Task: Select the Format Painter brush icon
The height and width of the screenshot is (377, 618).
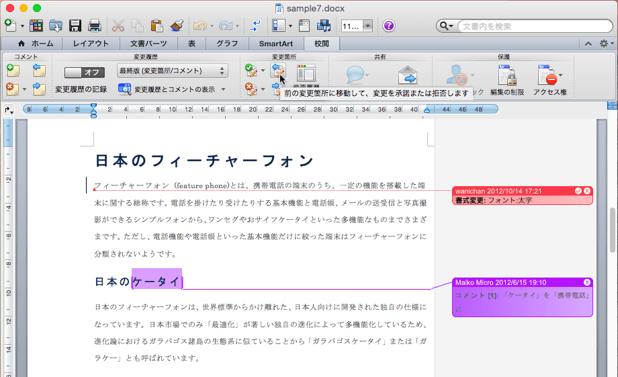Action: (177, 26)
